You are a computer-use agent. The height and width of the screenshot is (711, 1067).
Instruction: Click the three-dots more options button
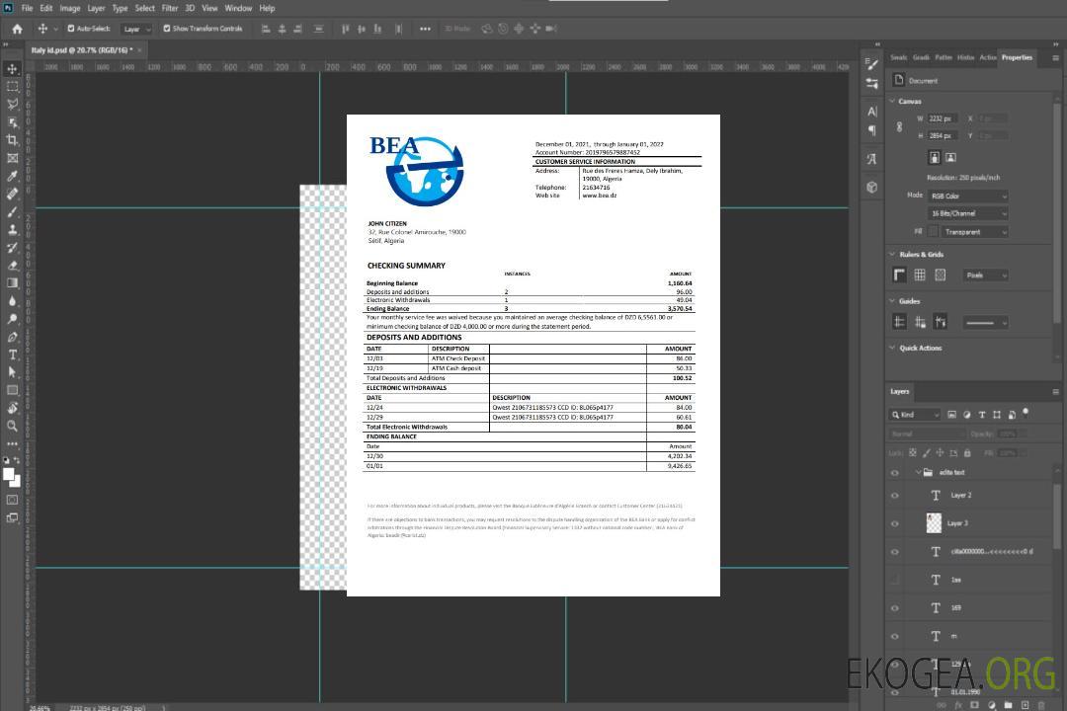click(x=426, y=29)
